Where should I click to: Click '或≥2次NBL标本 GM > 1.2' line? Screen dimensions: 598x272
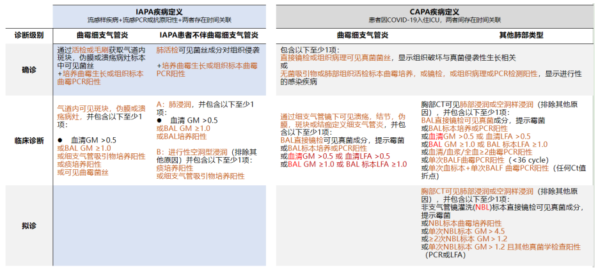point(464,239)
